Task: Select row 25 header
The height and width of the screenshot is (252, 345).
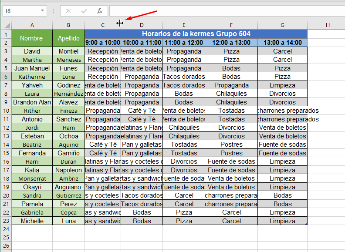Action: pyautogui.click(x=6, y=238)
